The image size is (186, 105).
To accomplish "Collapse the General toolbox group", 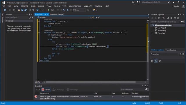I will coord(6,21).
